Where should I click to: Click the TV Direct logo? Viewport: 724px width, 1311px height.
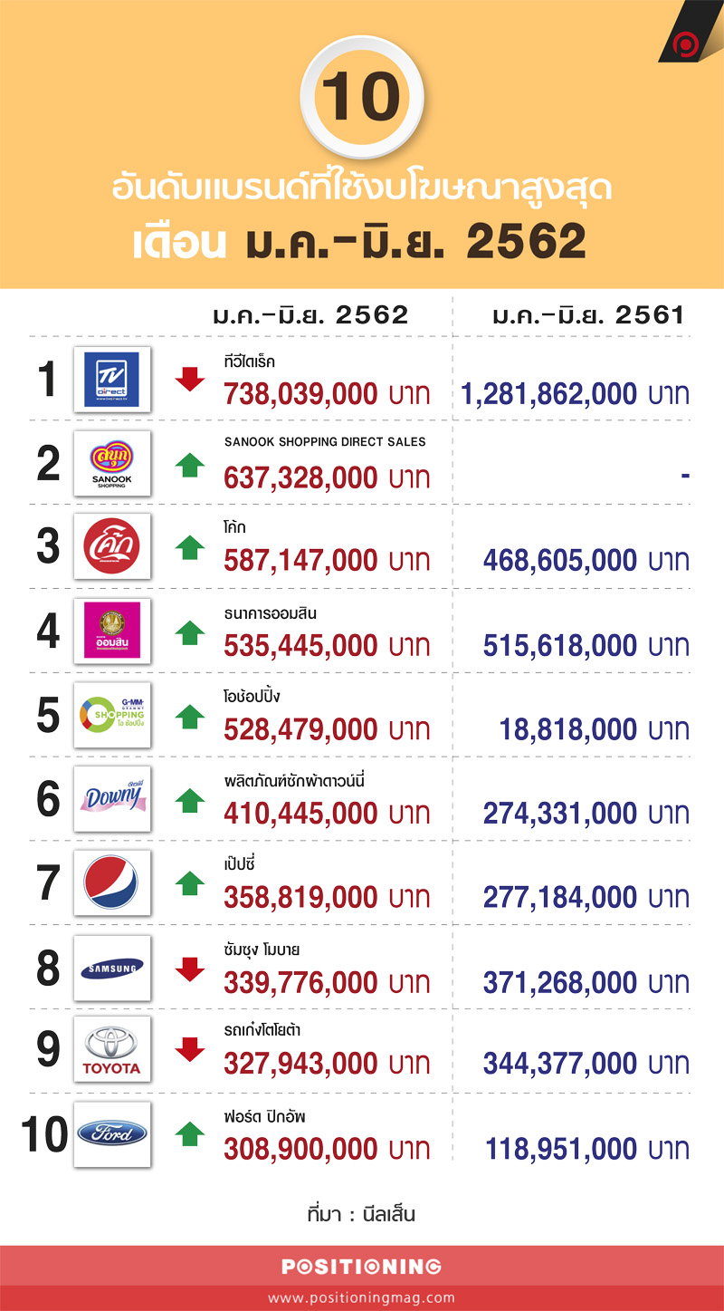[x=111, y=379]
